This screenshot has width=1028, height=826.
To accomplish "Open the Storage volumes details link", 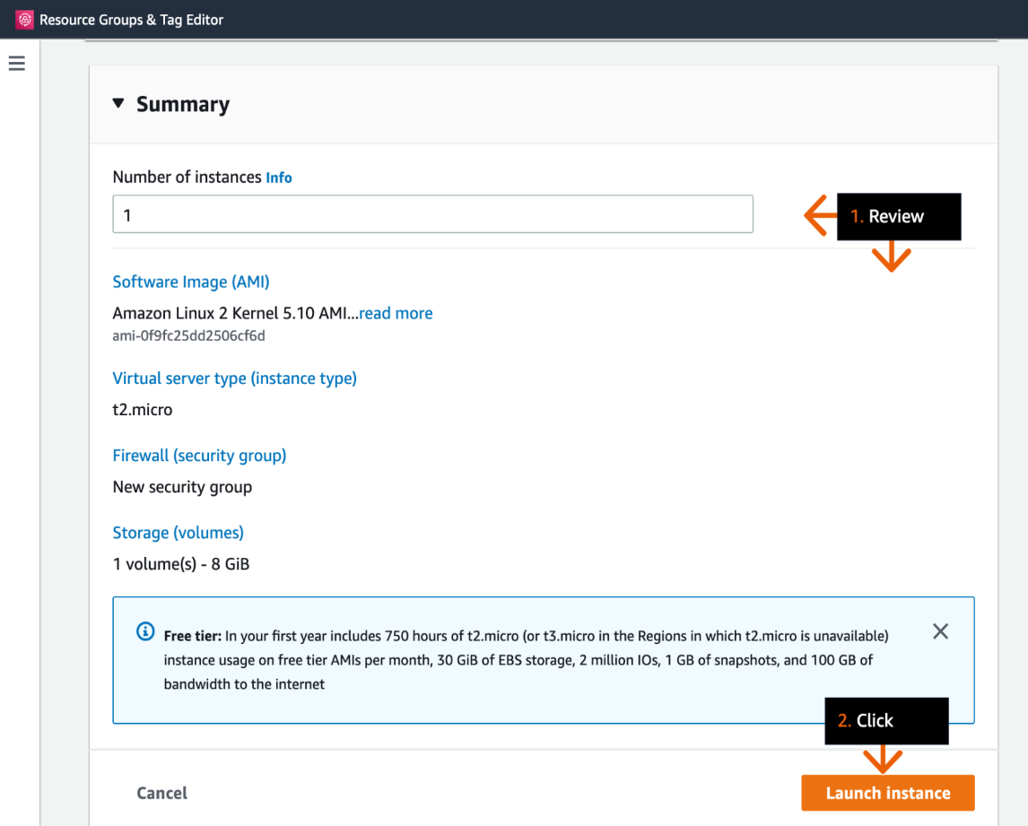I will [x=177, y=532].
